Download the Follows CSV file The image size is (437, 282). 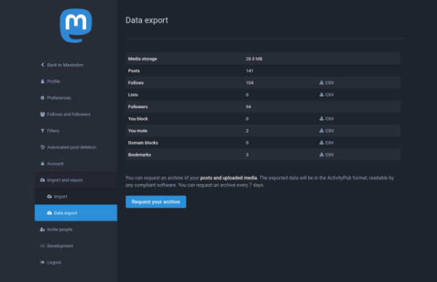click(326, 83)
